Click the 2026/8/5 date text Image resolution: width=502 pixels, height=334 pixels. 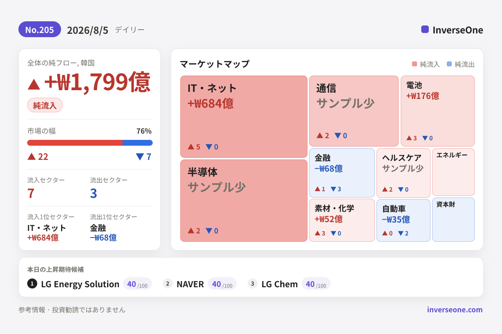coord(87,30)
